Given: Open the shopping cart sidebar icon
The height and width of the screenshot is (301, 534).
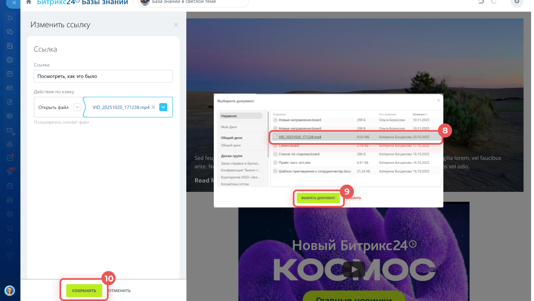Looking at the screenshot, I should [10, 228].
